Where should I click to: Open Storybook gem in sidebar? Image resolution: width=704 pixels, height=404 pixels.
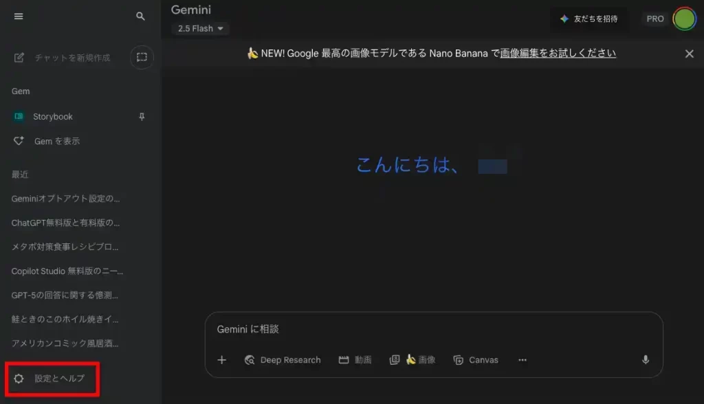pos(52,117)
